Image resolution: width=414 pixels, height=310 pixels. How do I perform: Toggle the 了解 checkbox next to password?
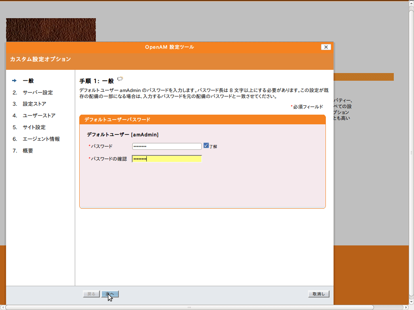[206, 145]
